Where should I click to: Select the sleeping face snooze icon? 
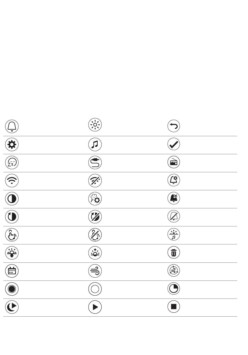(x=12, y=163)
